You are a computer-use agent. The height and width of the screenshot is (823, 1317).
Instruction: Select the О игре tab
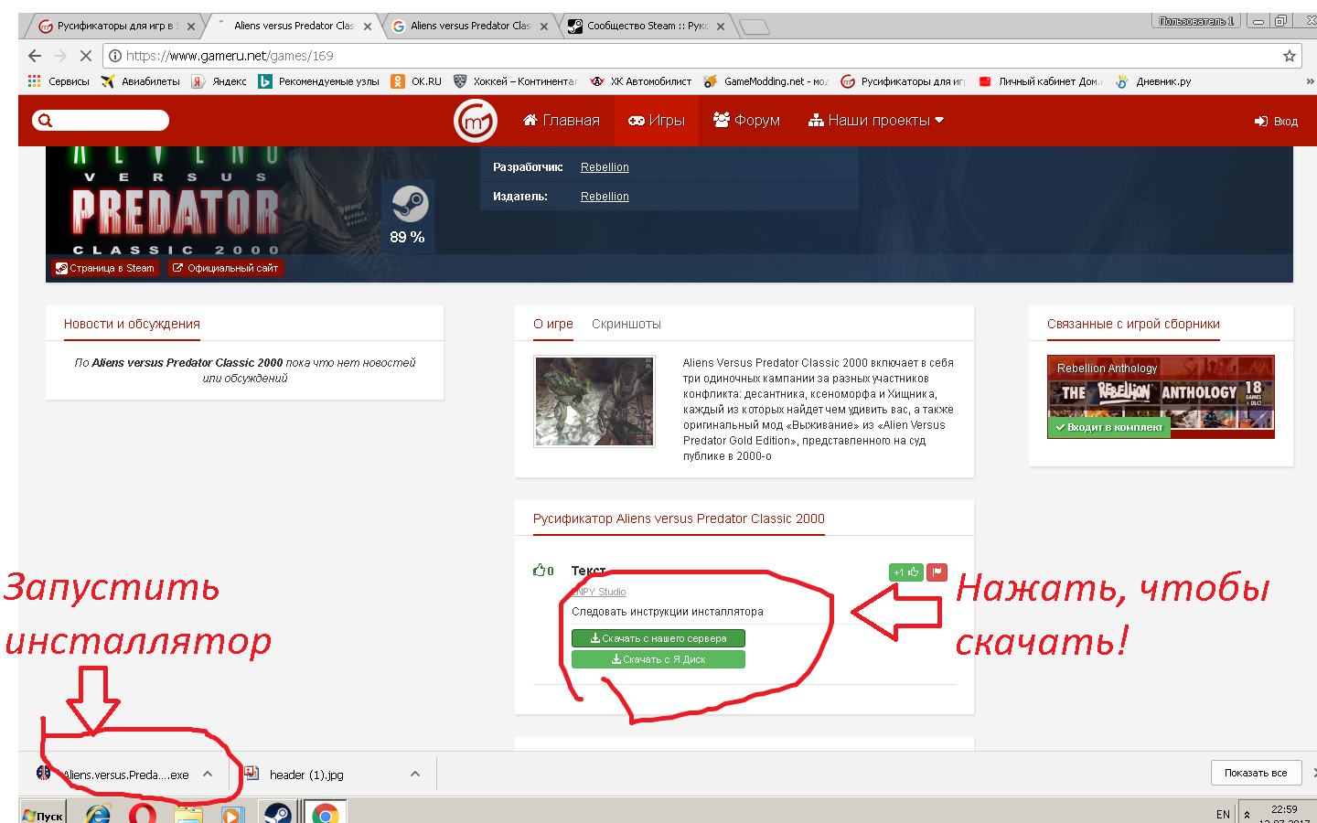[x=553, y=324]
